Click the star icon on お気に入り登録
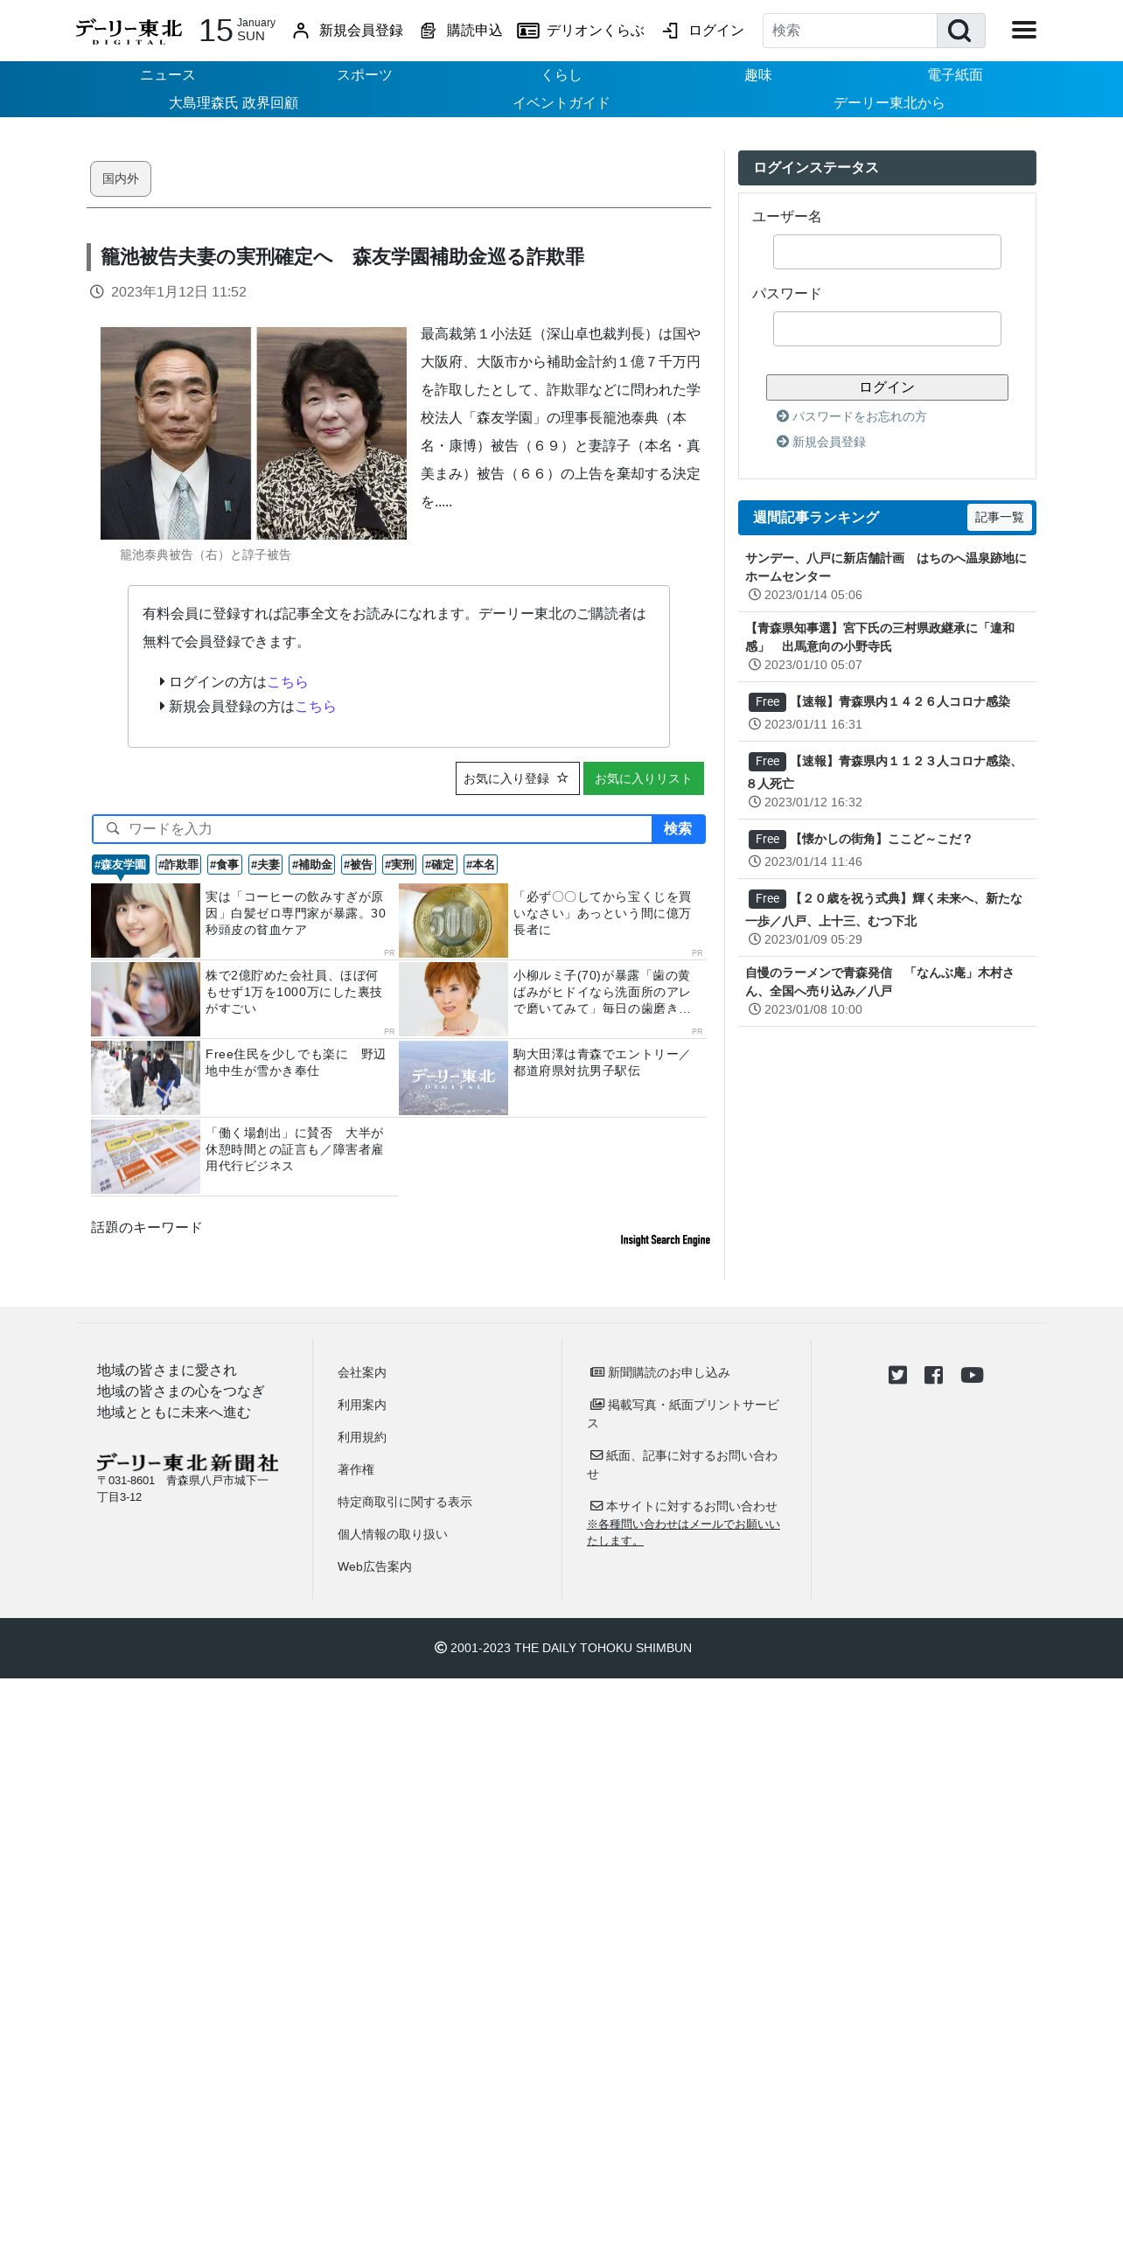This screenshot has height=2246, width=1123. (x=562, y=778)
